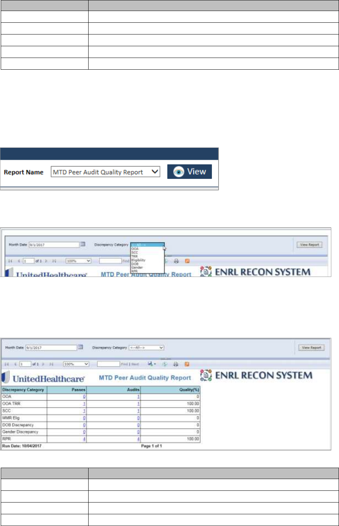Open Passes value link in DOB Discrepancy row
339x526 pixels.
click(x=84, y=425)
